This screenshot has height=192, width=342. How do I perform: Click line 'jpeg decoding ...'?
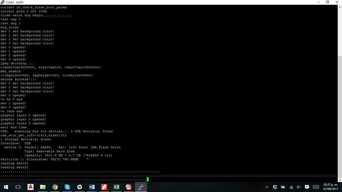point(18,63)
